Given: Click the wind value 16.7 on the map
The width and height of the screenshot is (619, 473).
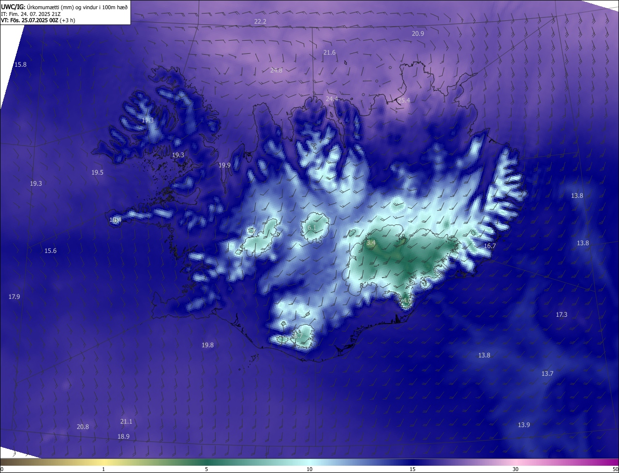Looking at the screenshot, I should [490, 246].
